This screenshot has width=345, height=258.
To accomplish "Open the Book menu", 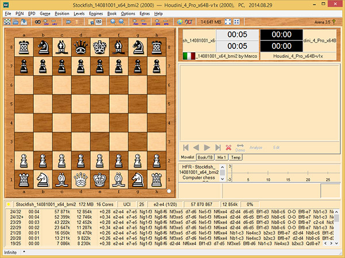I will click(112, 14).
